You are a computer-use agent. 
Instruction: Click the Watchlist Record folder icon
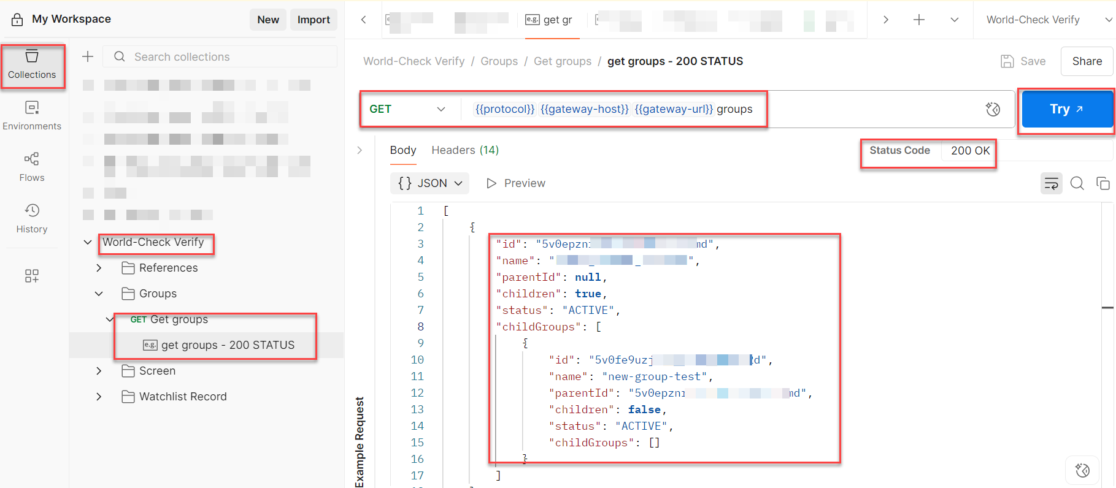tap(128, 397)
